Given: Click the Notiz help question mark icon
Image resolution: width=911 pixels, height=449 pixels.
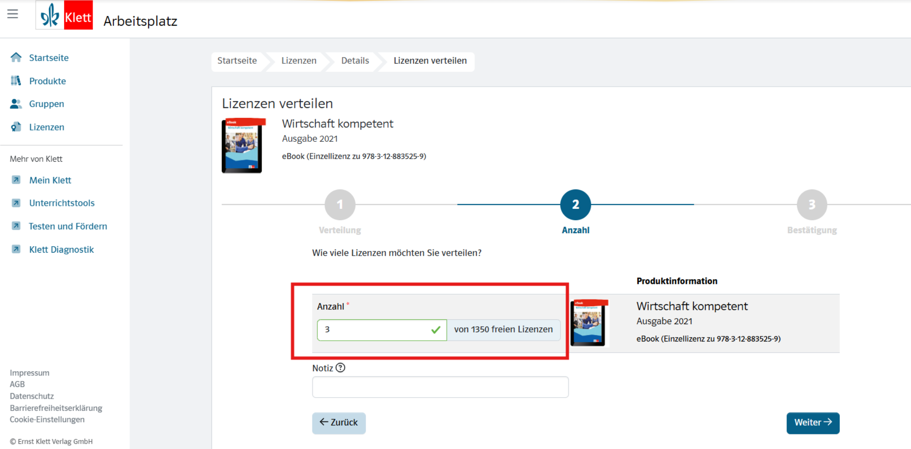Looking at the screenshot, I should pyautogui.click(x=341, y=368).
